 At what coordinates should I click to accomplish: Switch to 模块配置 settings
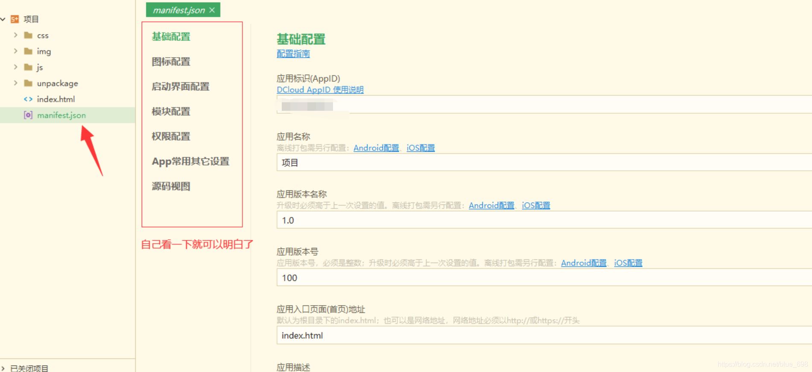[171, 112]
